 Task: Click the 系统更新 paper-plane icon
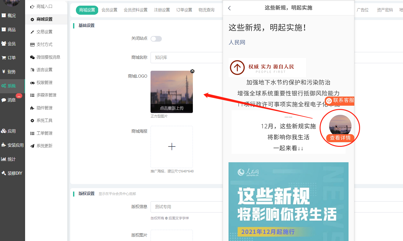click(32, 146)
